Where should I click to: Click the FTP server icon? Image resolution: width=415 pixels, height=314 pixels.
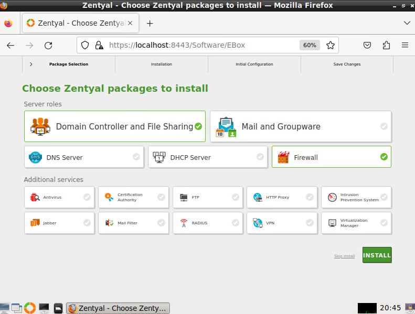tap(184, 197)
